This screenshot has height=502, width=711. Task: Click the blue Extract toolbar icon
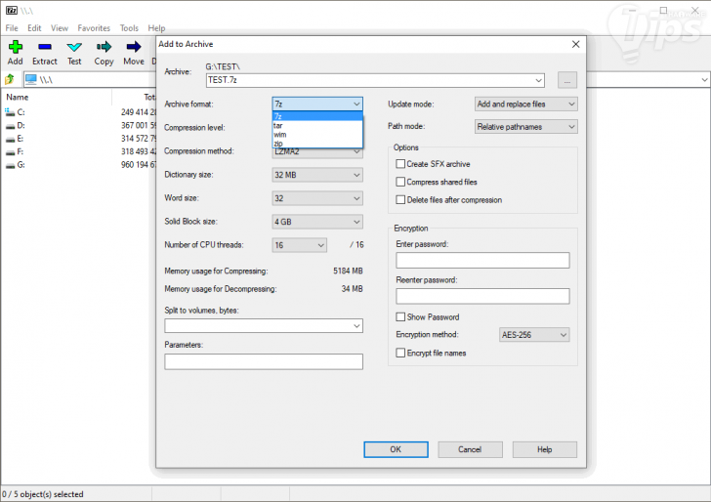point(45,47)
